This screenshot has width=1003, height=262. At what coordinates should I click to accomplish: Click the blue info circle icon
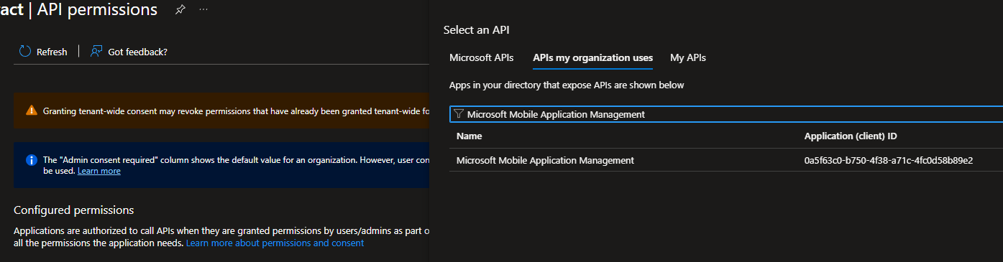(31, 160)
